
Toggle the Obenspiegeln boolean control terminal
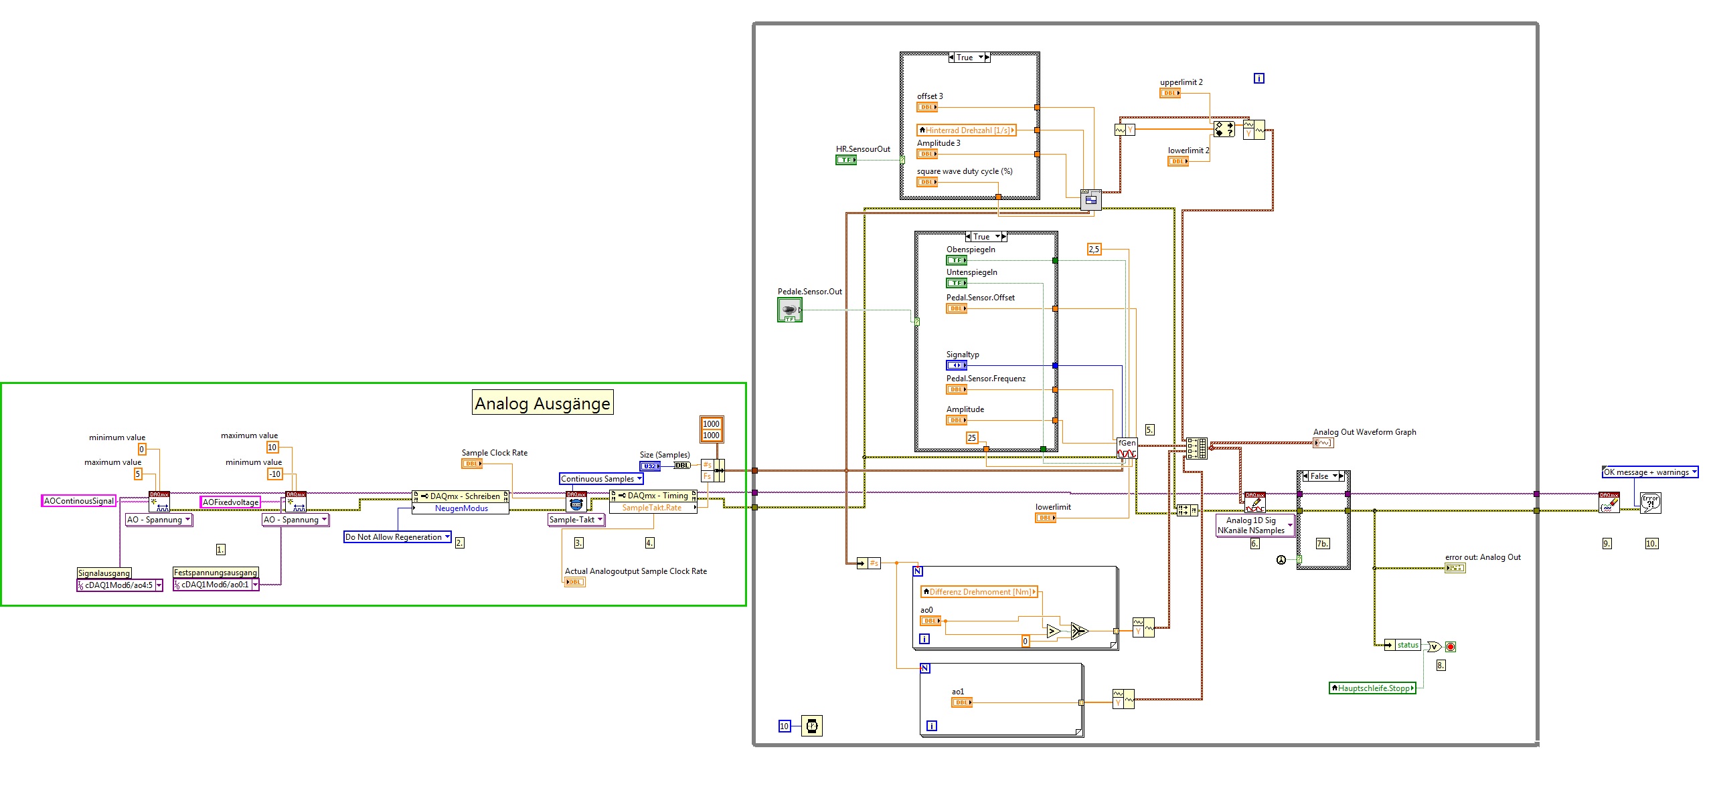956,260
